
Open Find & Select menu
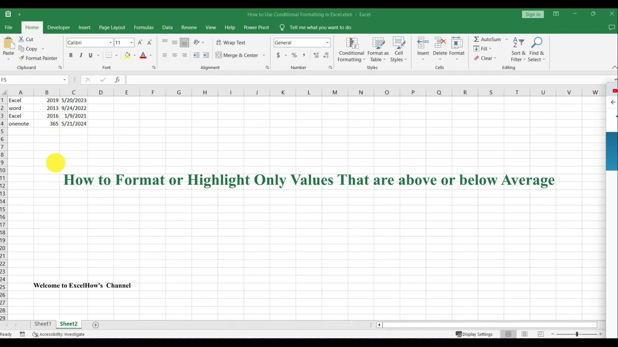537,50
